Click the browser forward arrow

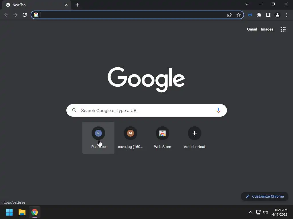(15, 15)
